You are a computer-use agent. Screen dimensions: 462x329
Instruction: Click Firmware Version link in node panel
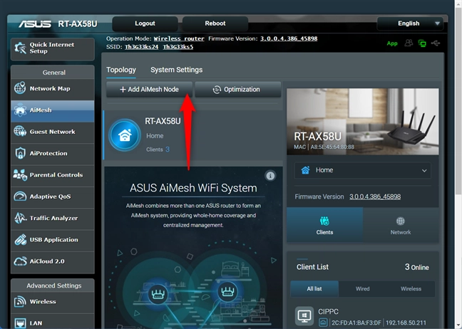pos(375,197)
